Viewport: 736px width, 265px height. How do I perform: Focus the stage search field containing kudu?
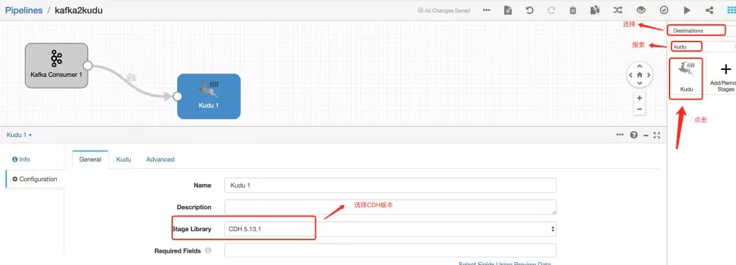(x=703, y=46)
